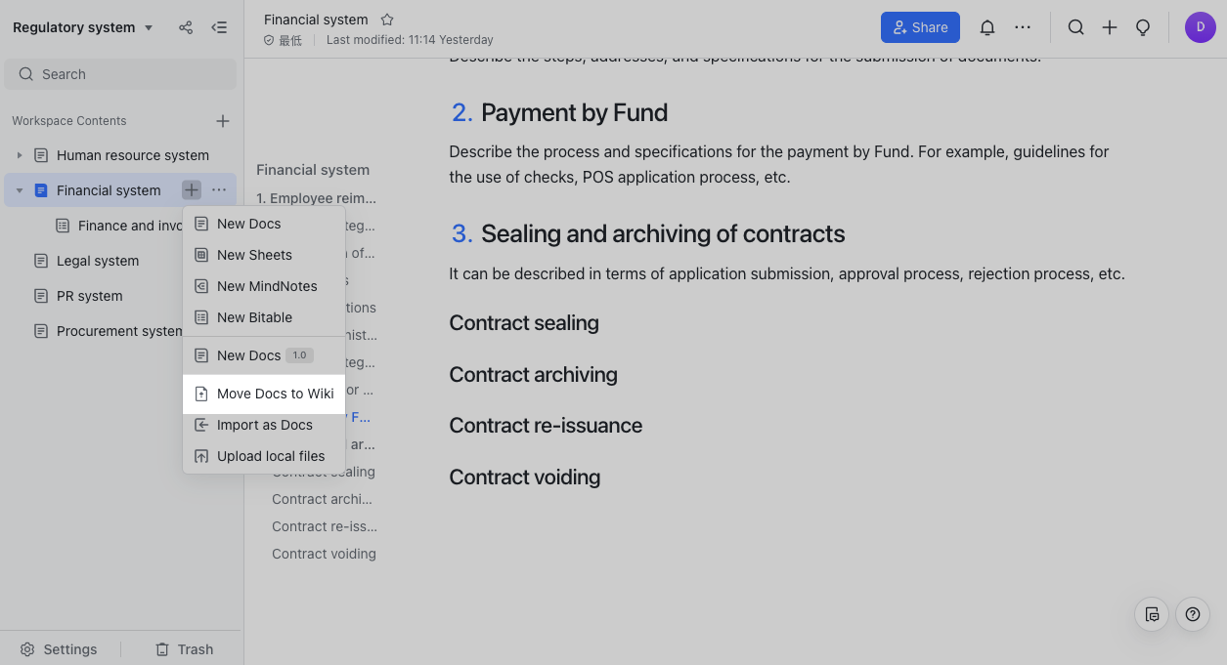
Task: Click the Search input field
Action: pyautogui.click(x=120, y=74)
